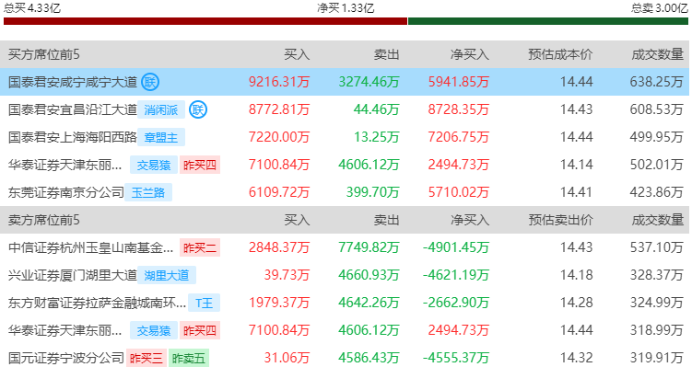Open 兴业证券厦门湖里大道 seat details
This screenshot has height=367, width=692.
click(x=73, y=275)
